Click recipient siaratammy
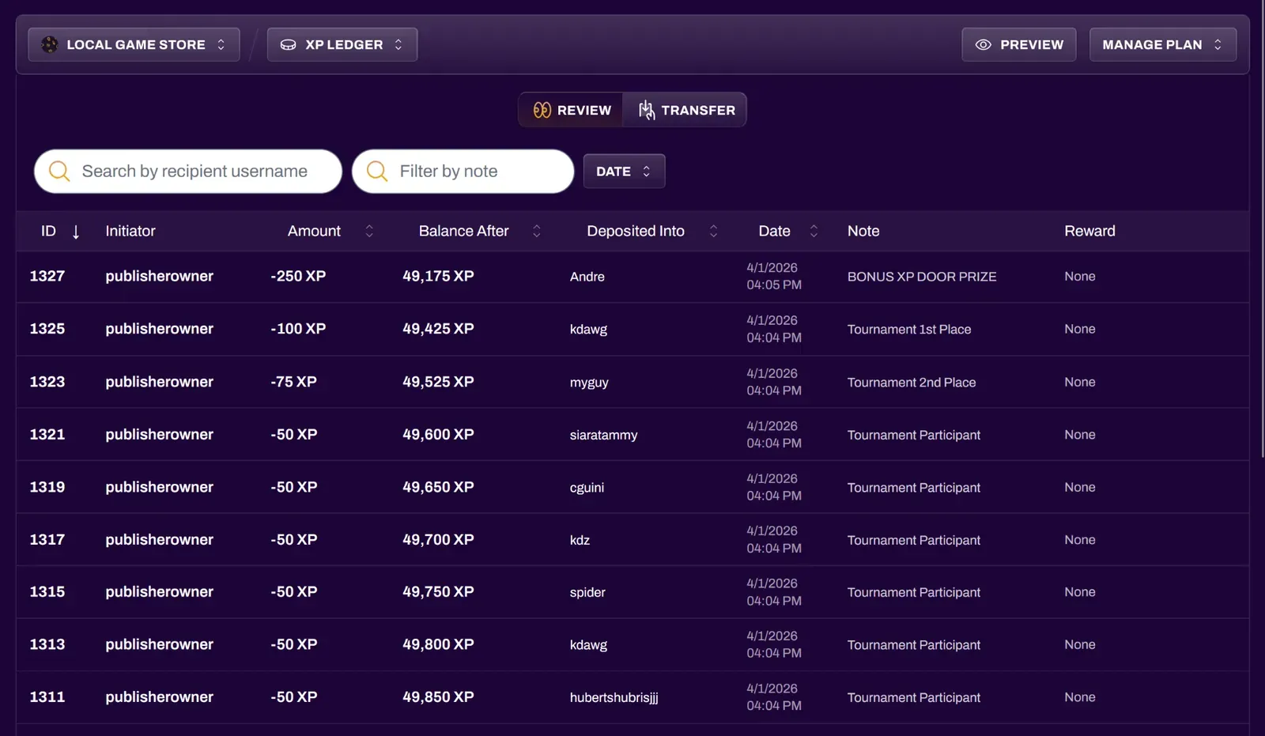This screenshot has width=1265, height=736. pos(603,435)
